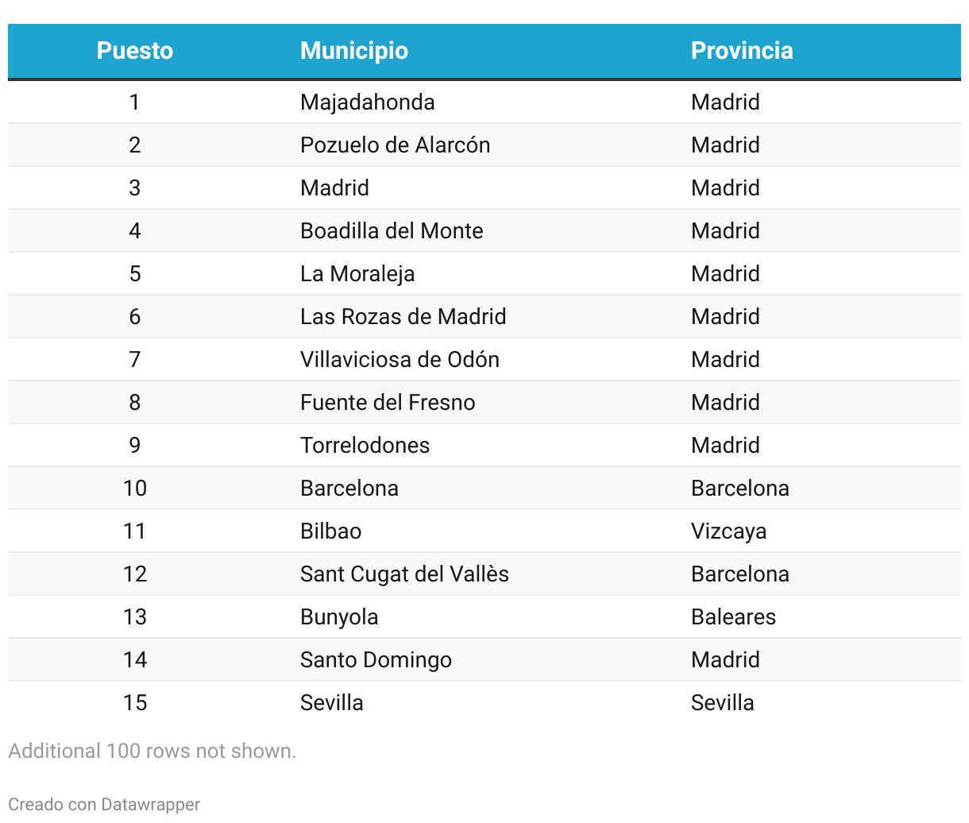Click on Villaviciosa de Odón
969x823 pixels.
(x=400, y=359)
